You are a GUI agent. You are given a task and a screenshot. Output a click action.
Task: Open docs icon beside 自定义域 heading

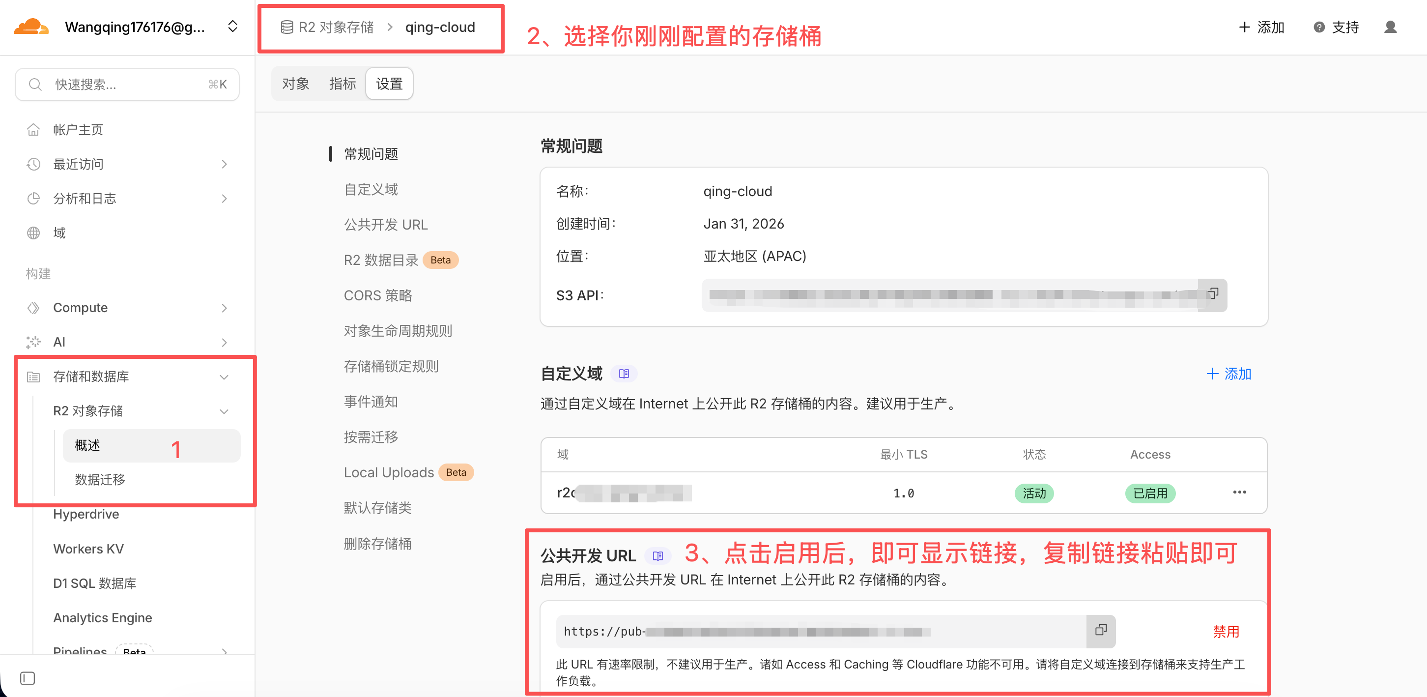(x=624, y=374)
